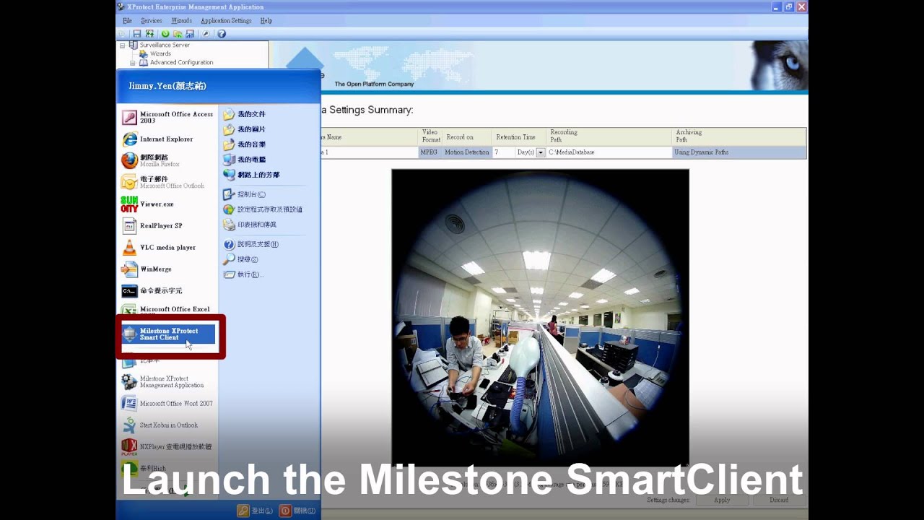
Task: Click the 關機(U) shut down button
Action: (x=298, y=511)
